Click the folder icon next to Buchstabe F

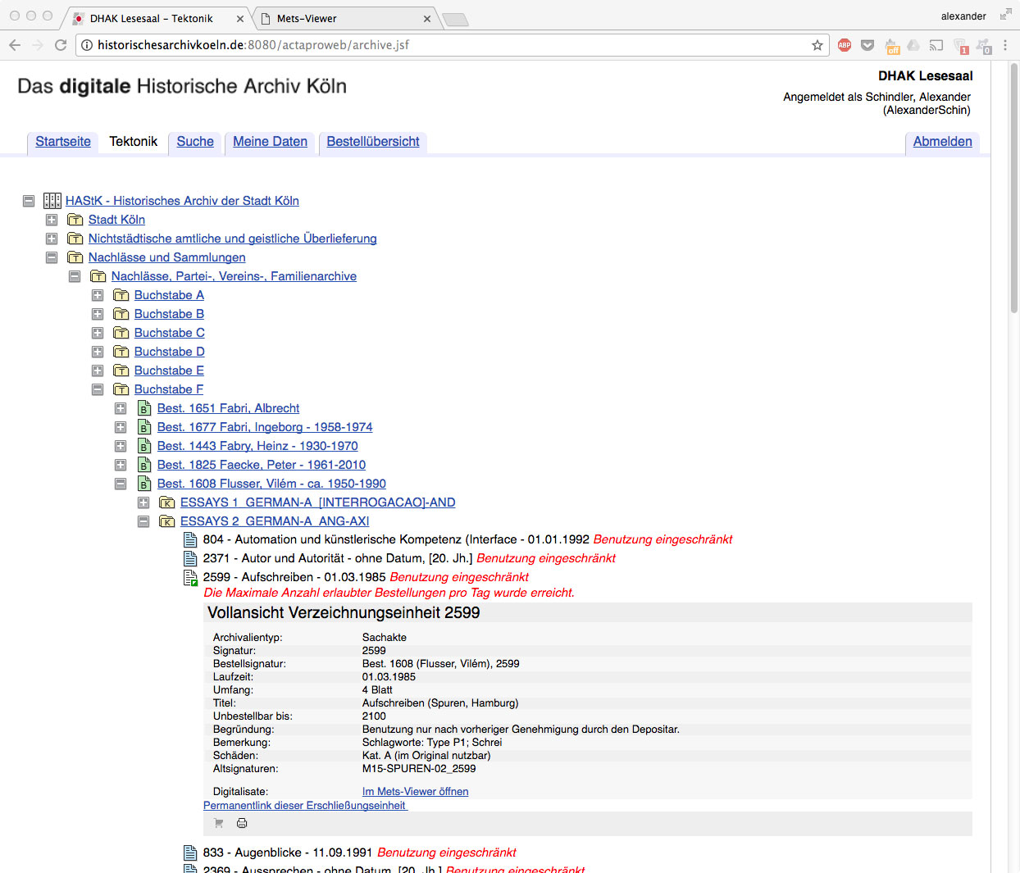click(x=121, y=389)
